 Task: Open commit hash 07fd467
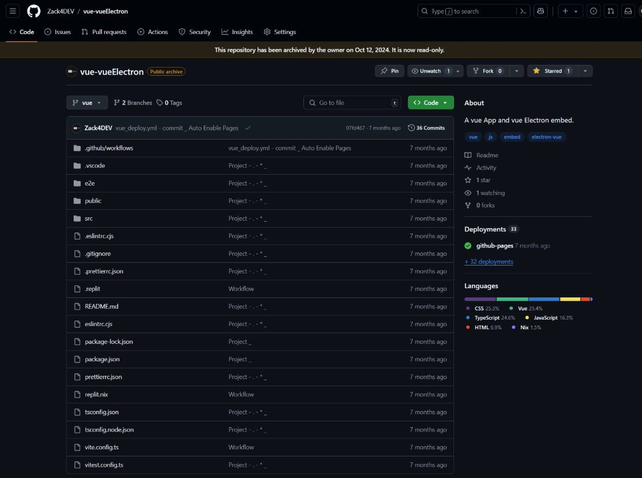click(x=355, y=128)
